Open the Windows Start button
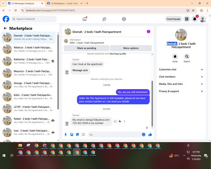The image size is (211, 169). tap(4, 155)
